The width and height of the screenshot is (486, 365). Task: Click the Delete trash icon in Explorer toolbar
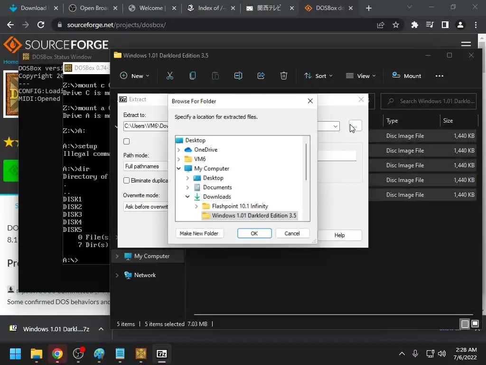coord(284,76)
